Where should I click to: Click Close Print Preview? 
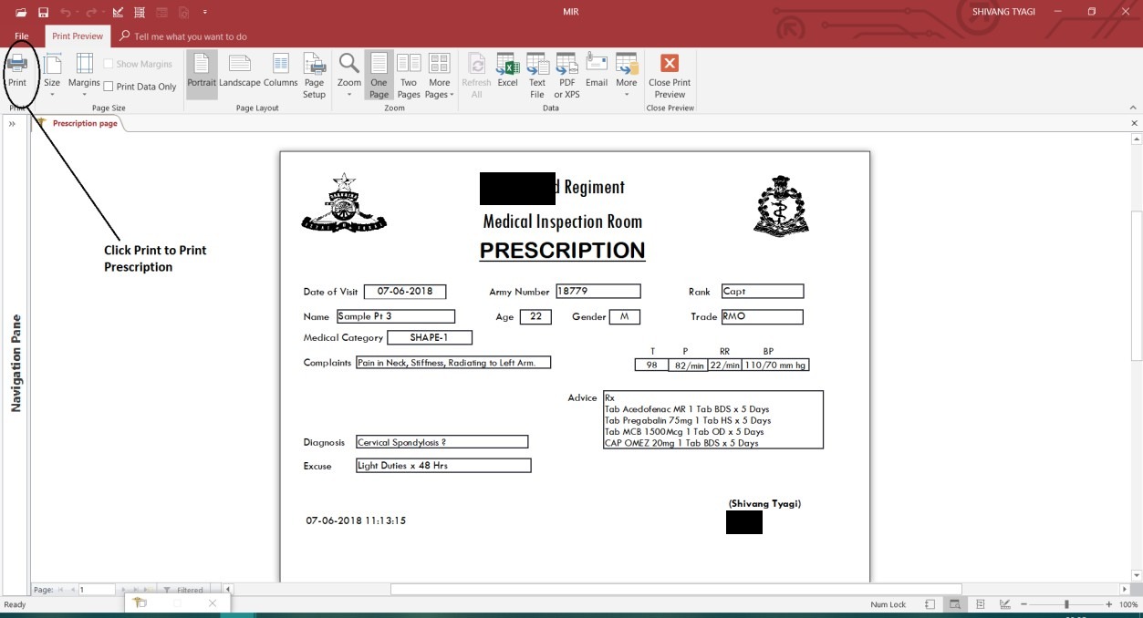670,75
